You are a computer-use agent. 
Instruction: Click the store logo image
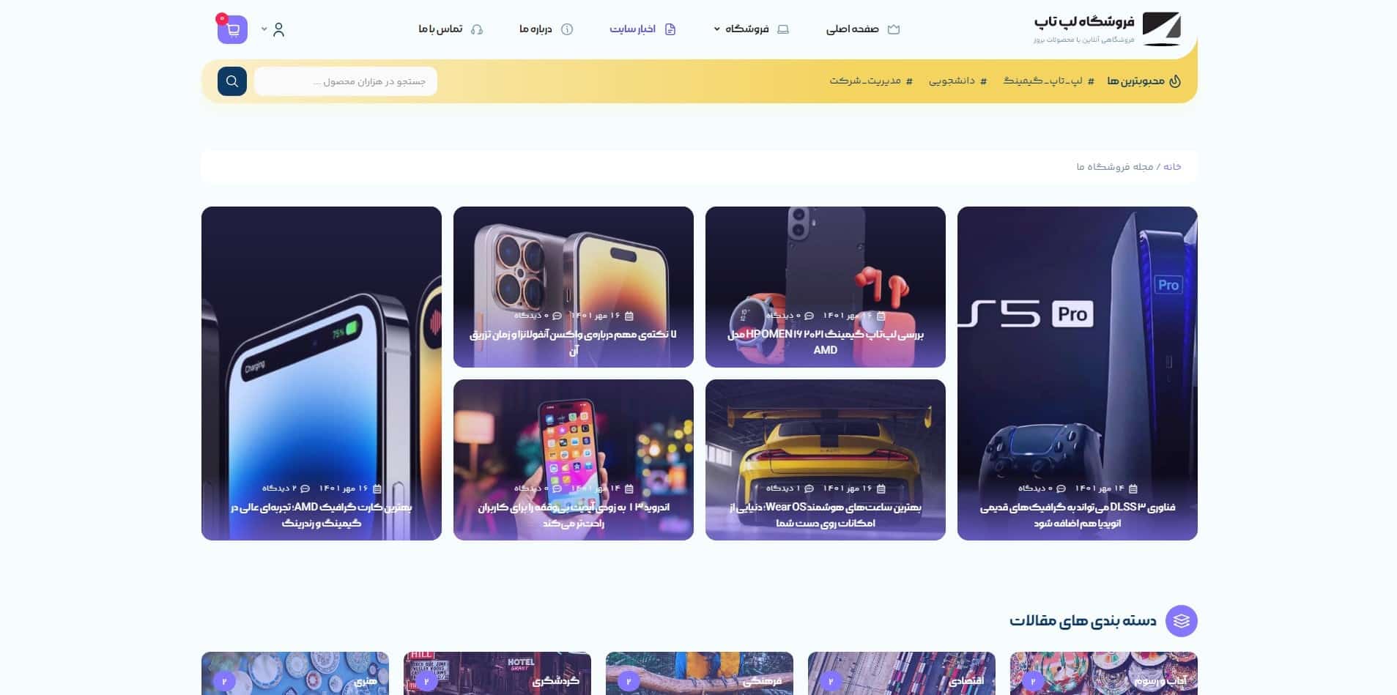click(1161, 29)
